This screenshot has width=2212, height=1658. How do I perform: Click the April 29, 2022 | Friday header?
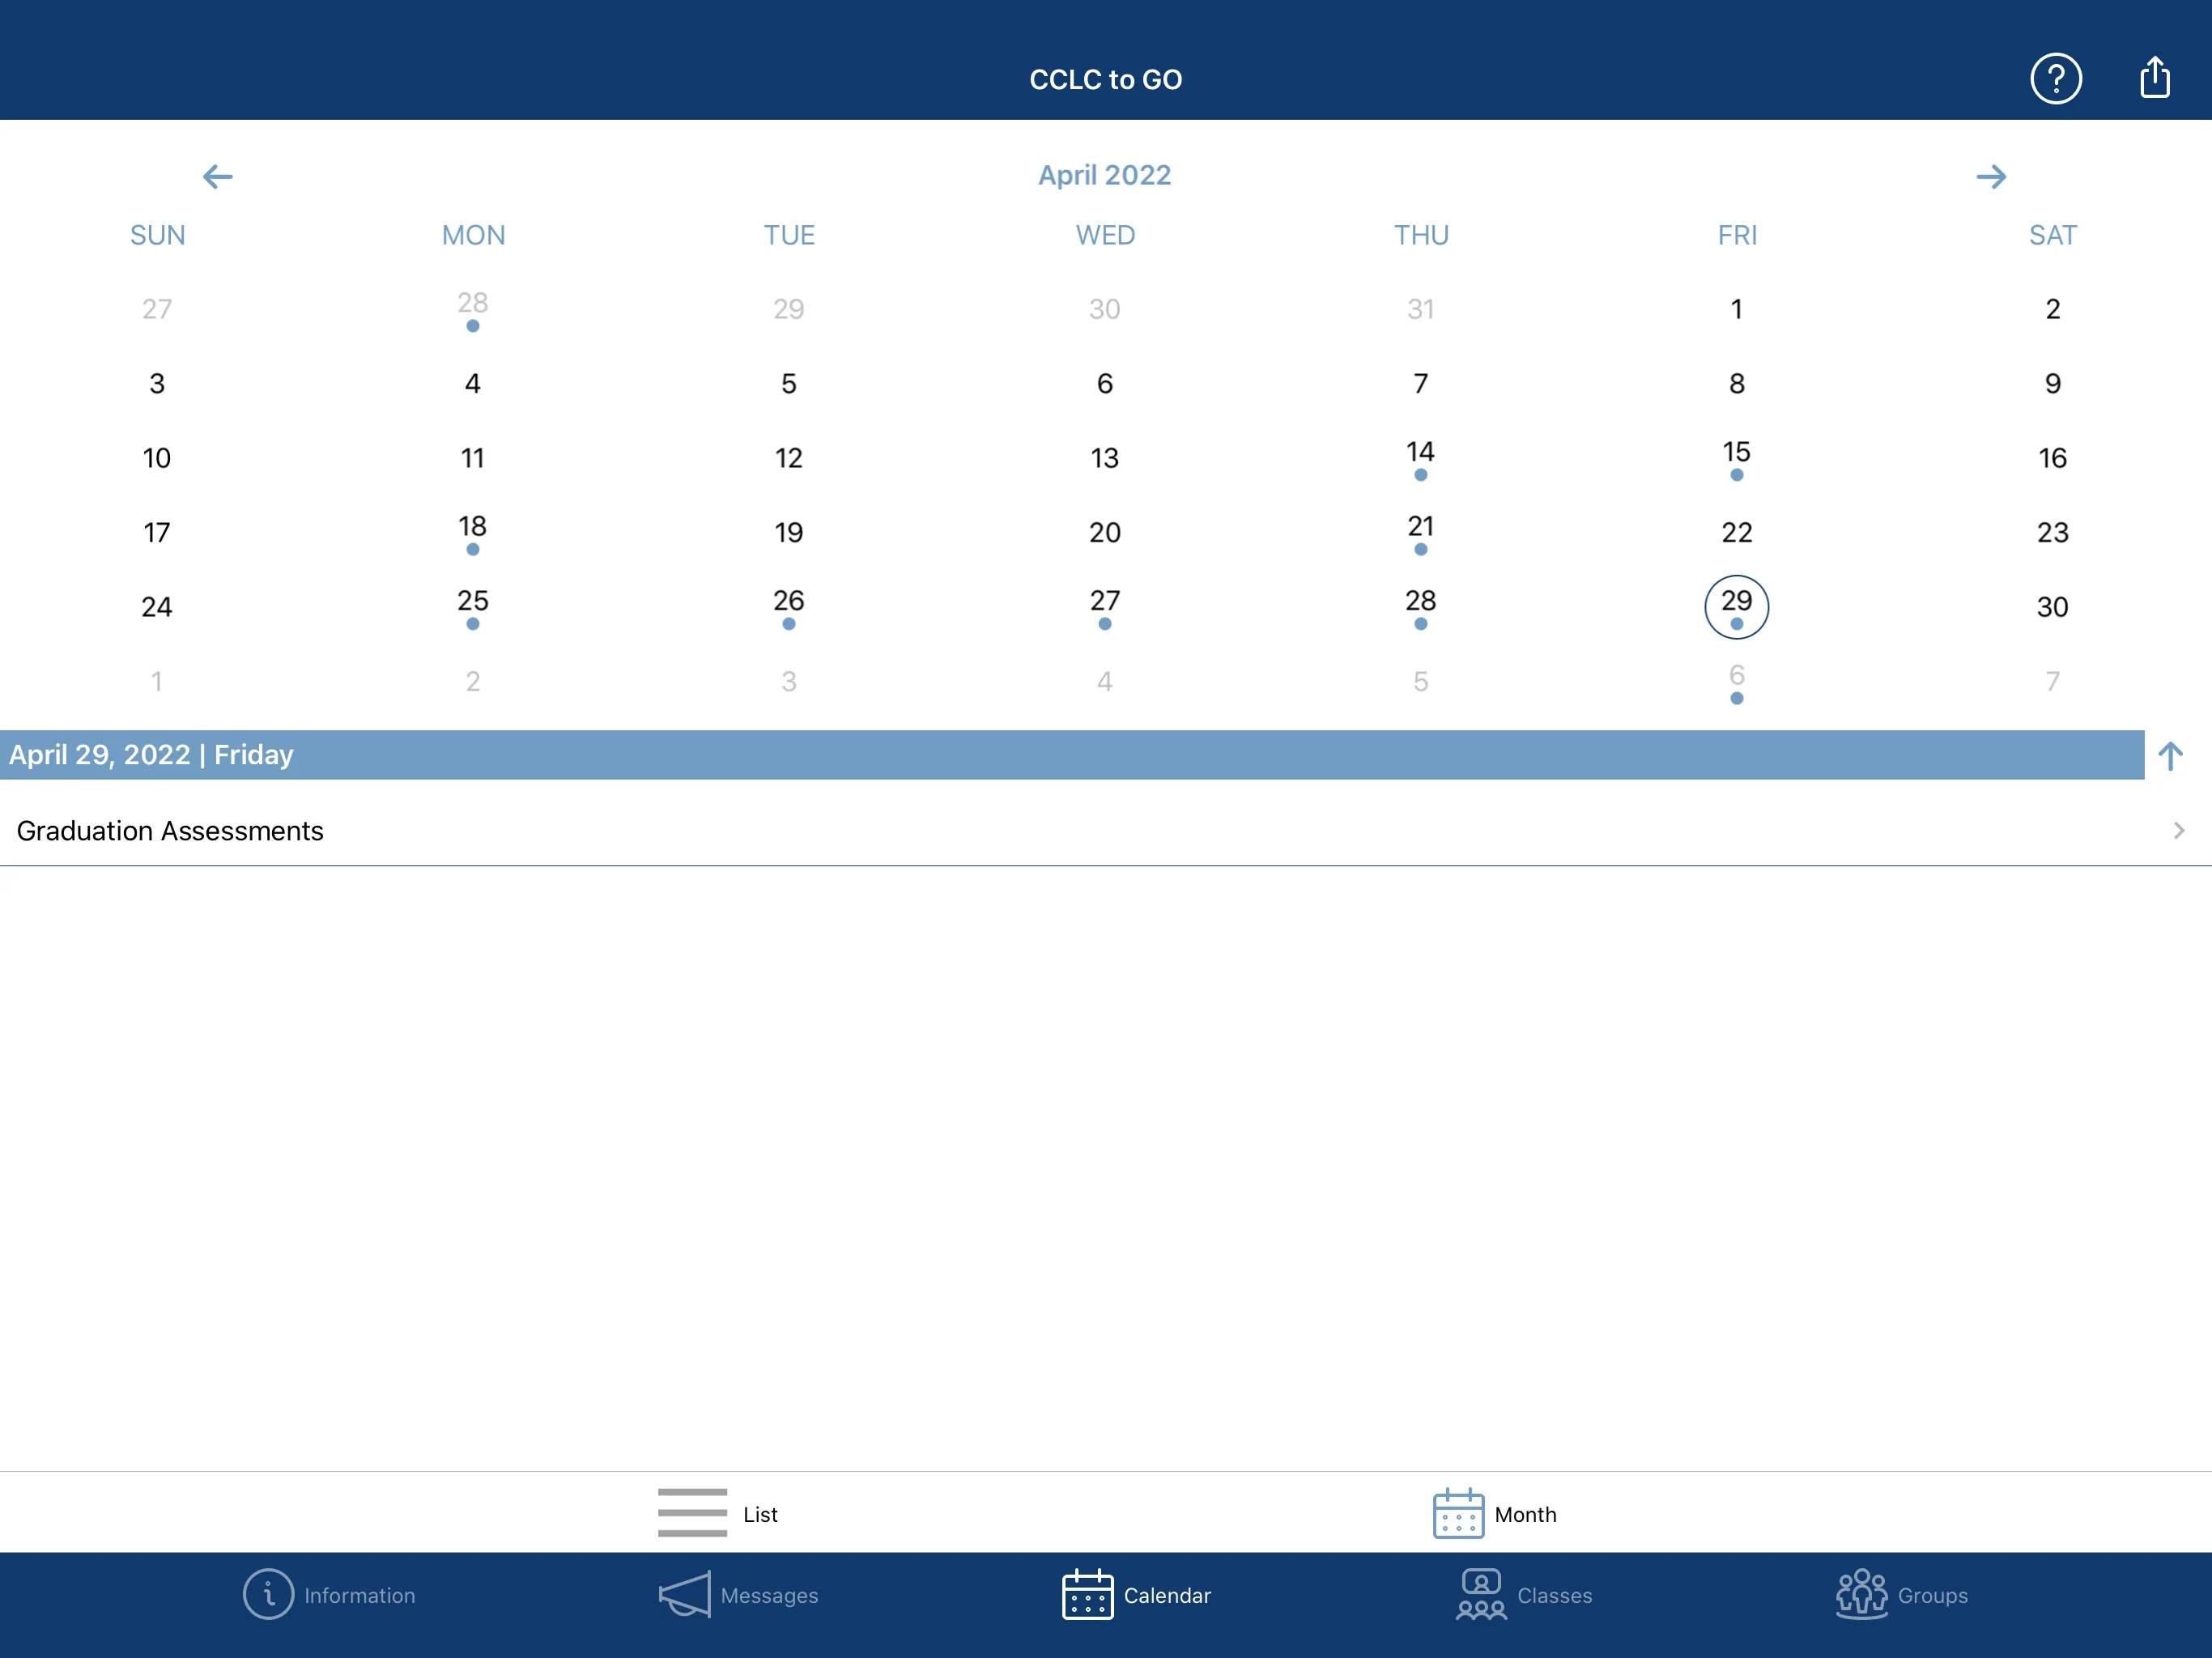(x=1072, y=755)
